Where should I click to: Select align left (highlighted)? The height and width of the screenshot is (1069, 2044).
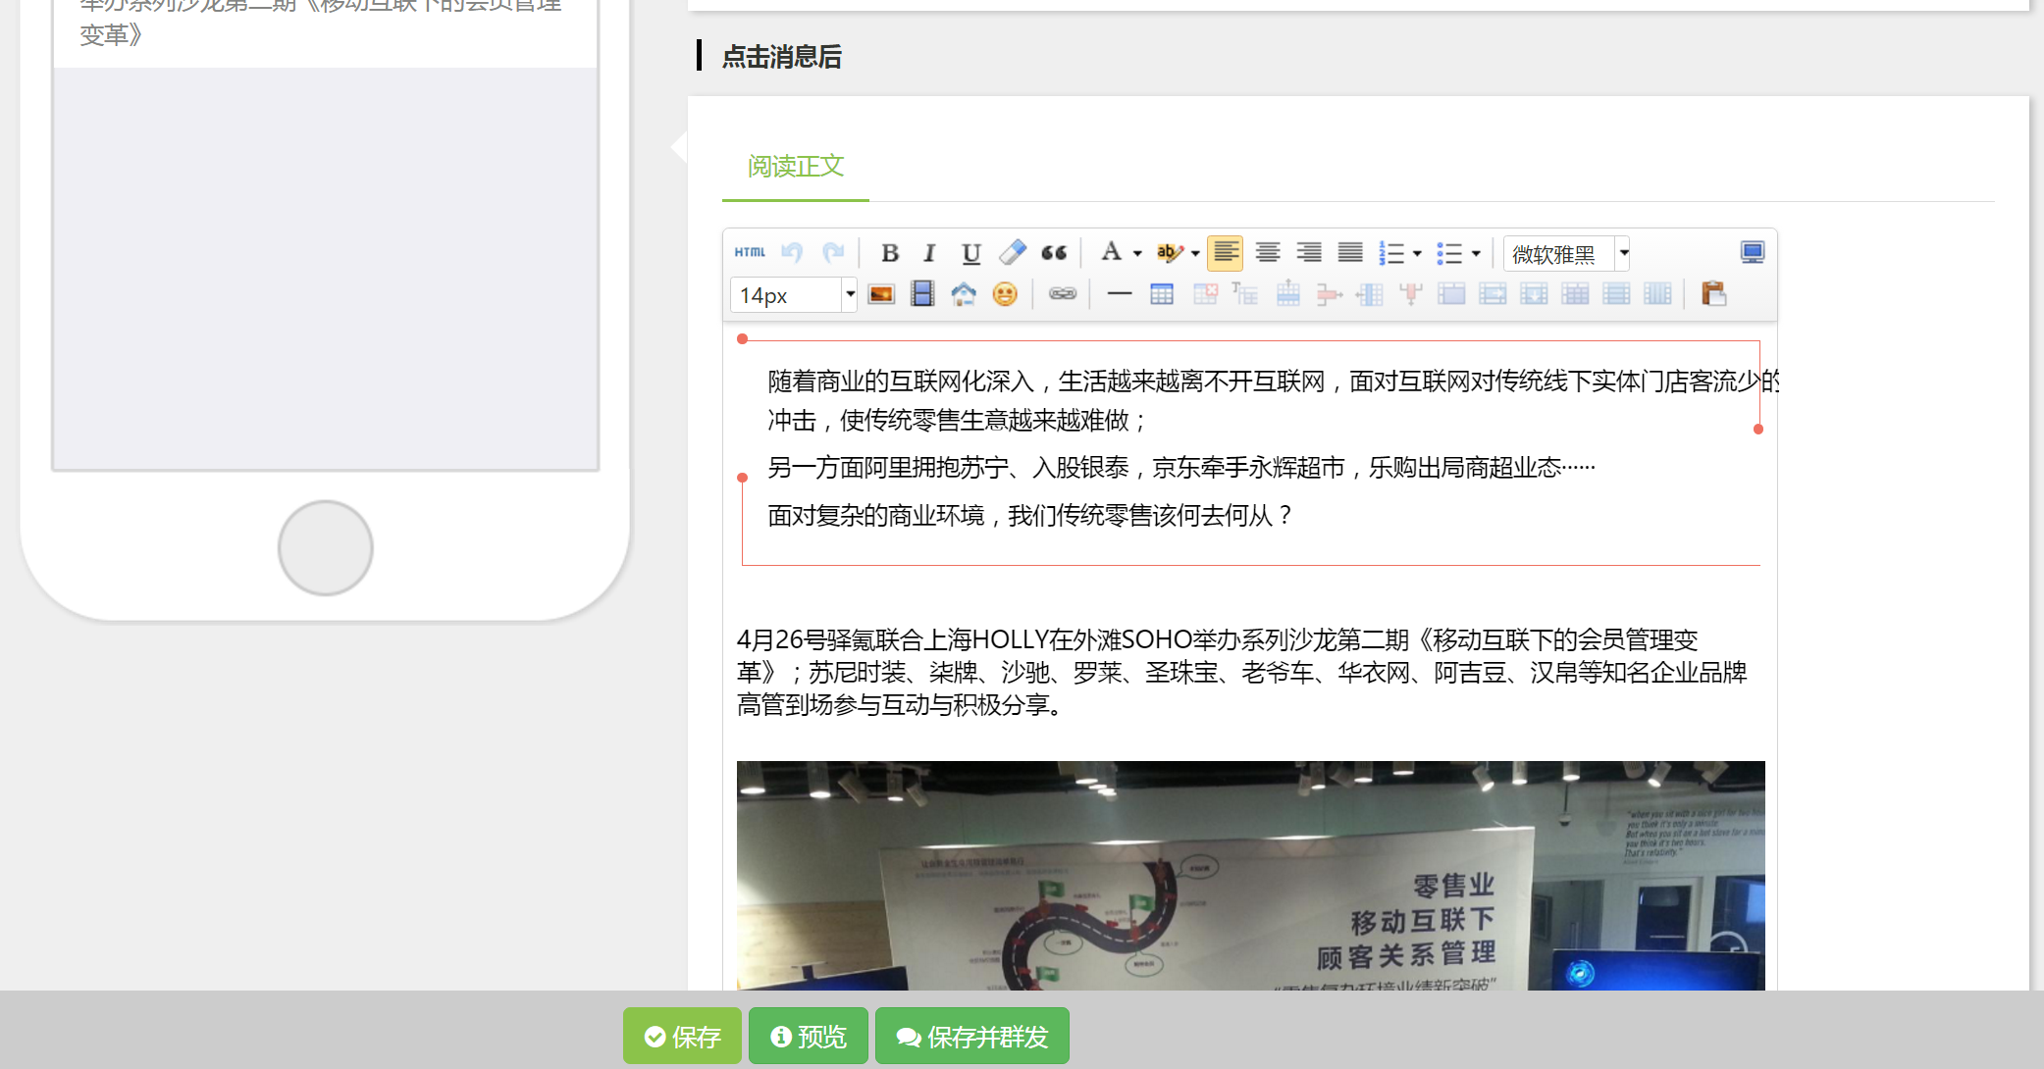point(1226,253)
